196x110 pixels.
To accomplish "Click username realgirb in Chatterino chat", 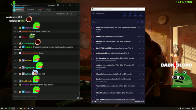I will 28,47.
